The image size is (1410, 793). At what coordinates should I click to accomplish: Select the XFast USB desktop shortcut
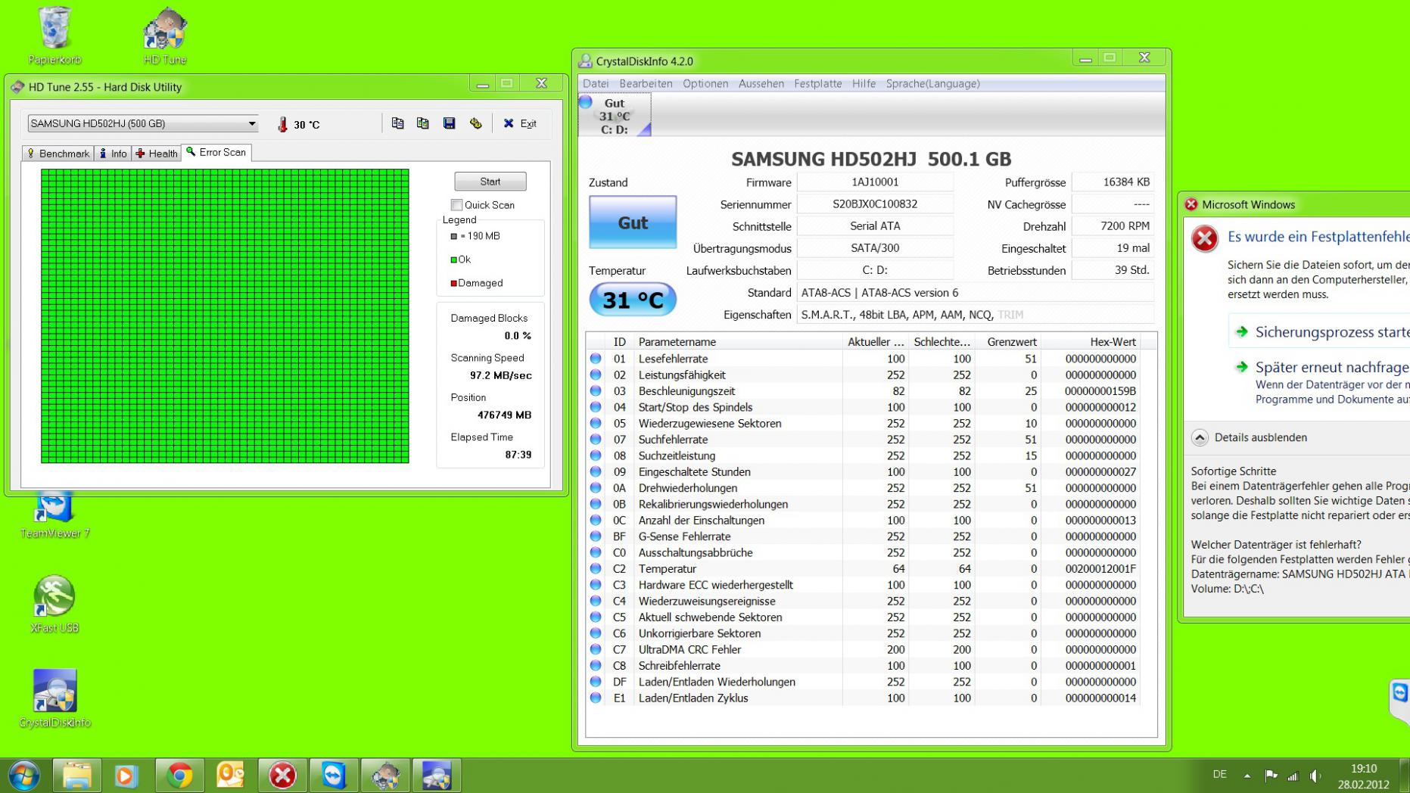pyautogui.click(x=54, y=604)
